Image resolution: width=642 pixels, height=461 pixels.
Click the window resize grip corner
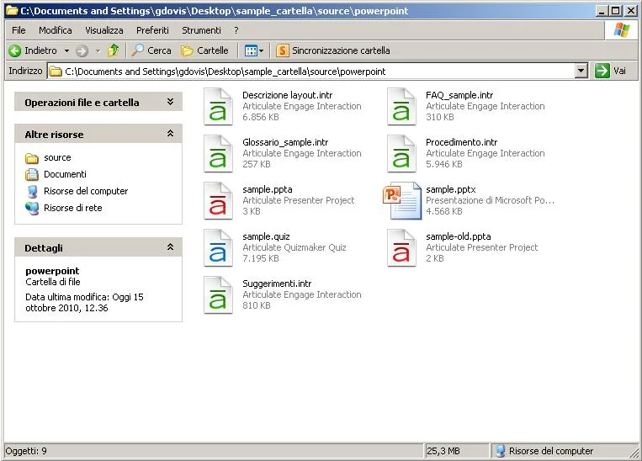click(x=634, y=452)
